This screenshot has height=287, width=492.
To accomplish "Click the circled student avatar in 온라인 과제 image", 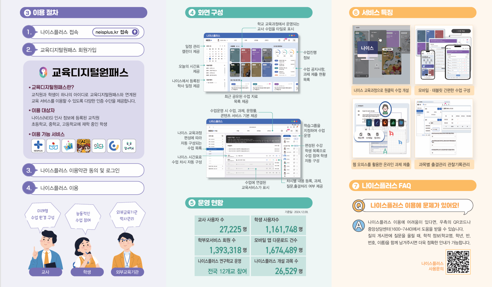I will coord(385,109).
